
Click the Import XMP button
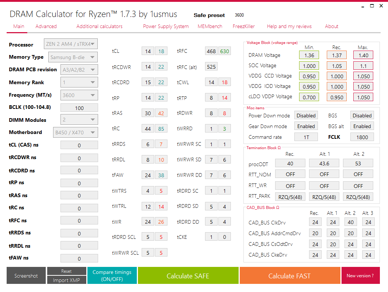[x=66, y=280]
